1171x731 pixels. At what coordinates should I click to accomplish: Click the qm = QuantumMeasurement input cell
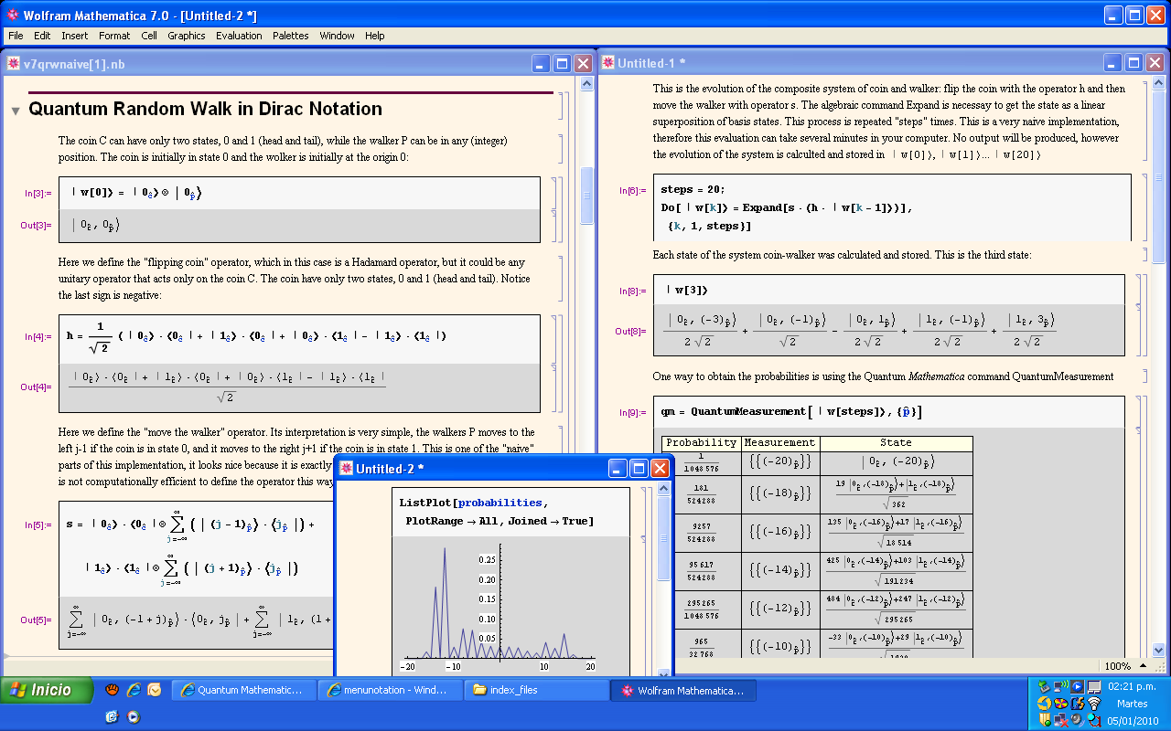(888, 412)
